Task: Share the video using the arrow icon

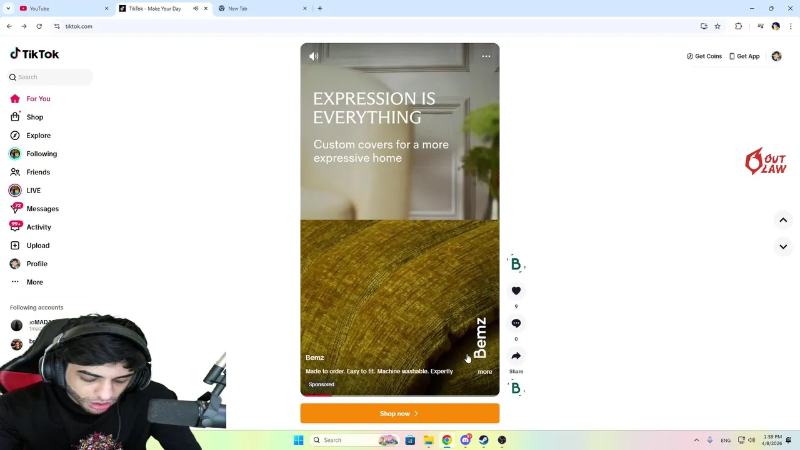Action: coord(516,356)
